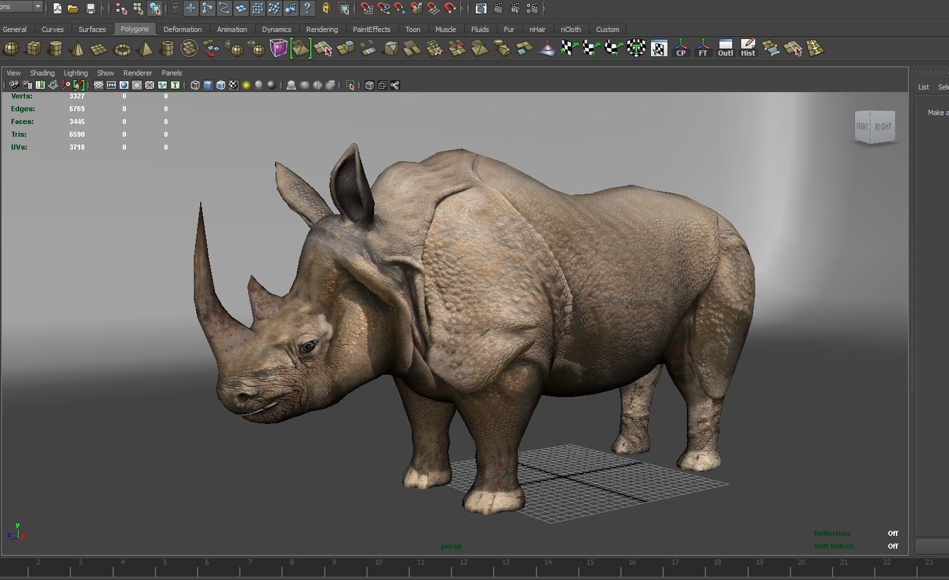Switch to the PaintEffects shelf tab
The image size is (949, 580).
372,29
